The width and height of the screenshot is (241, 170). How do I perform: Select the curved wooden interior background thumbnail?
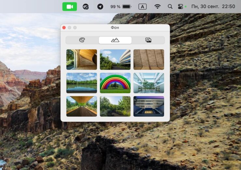pos(82,59)
